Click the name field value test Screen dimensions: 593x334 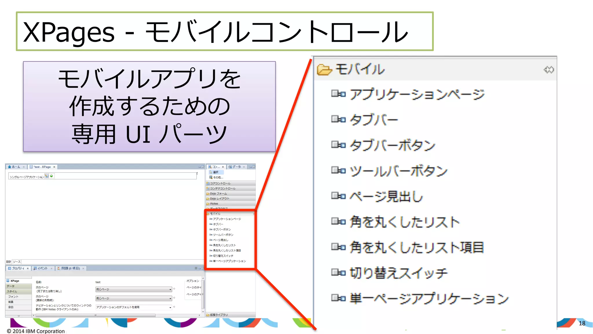[98, 282]
